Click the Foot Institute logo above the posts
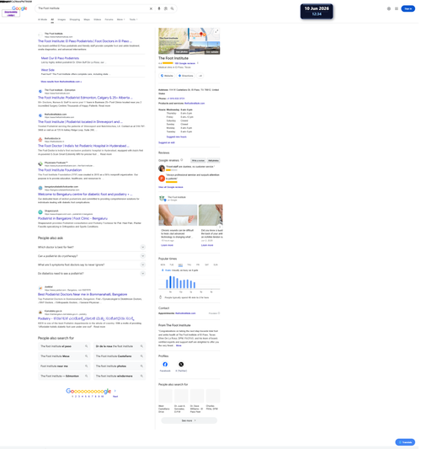Screen dimensions: 421x449 coord(162,198)
